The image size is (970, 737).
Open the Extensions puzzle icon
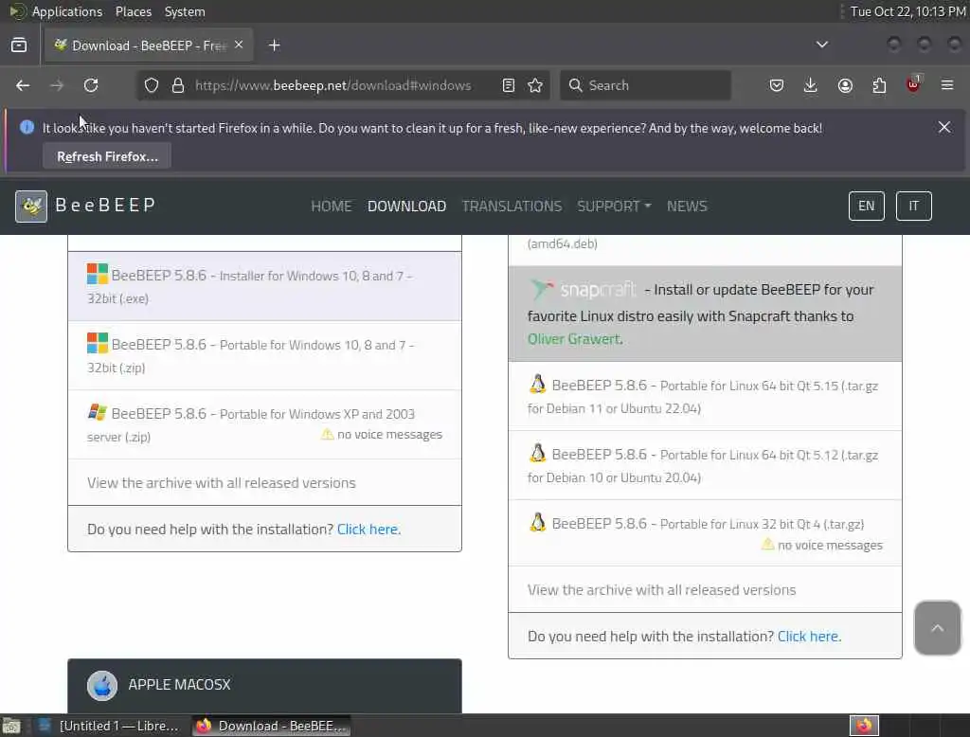[x=879, y=85]
